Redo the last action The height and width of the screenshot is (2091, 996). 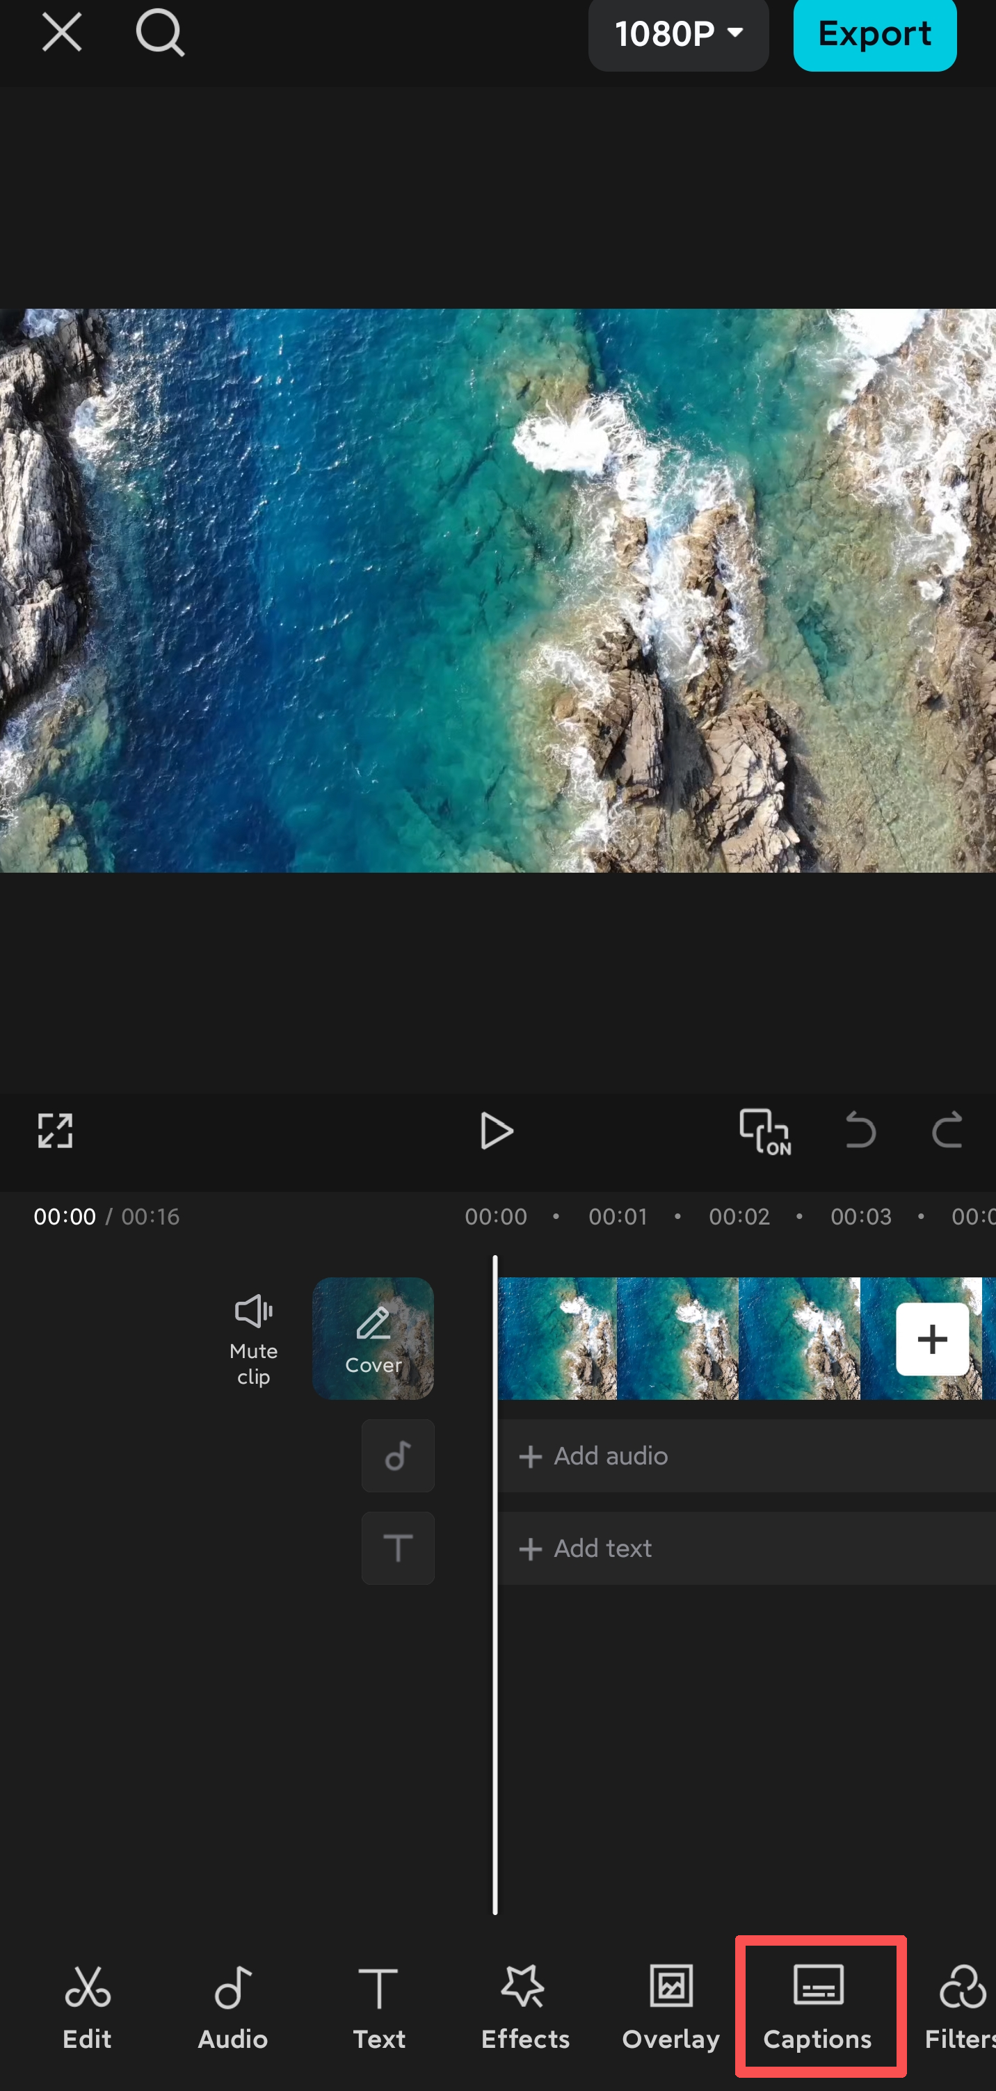click(x=947, y=1131)
